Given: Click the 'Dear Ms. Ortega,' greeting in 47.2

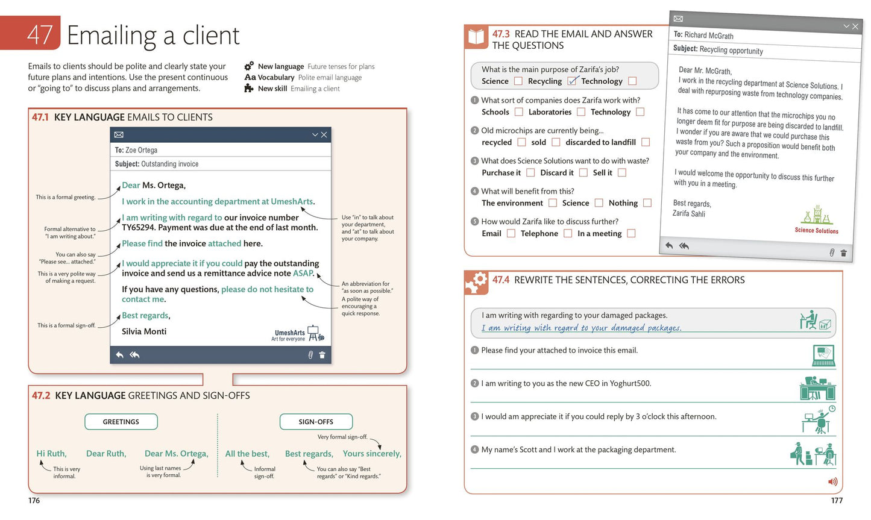Looking at the screenshot, I should pyautogui.click(x=177, y=454).
